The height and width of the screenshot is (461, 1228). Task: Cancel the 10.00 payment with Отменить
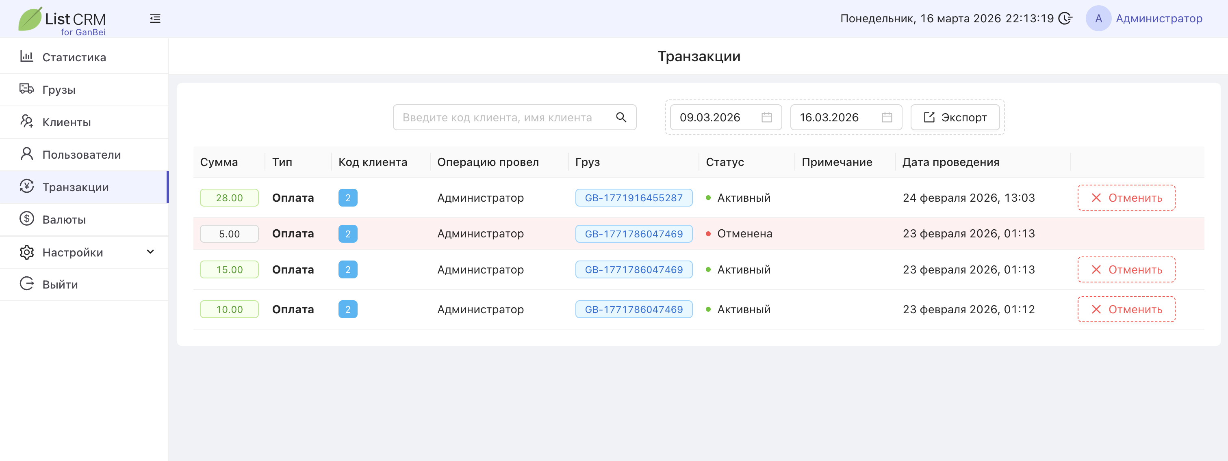coord(1126,309)
